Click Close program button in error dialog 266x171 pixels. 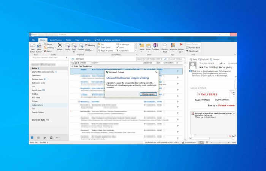click(x=148, y=94)
